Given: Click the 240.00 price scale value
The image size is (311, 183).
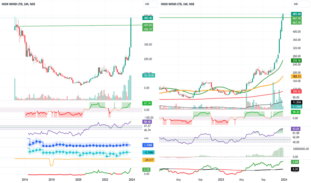Looking at the screenshot, I should [297, 65].
